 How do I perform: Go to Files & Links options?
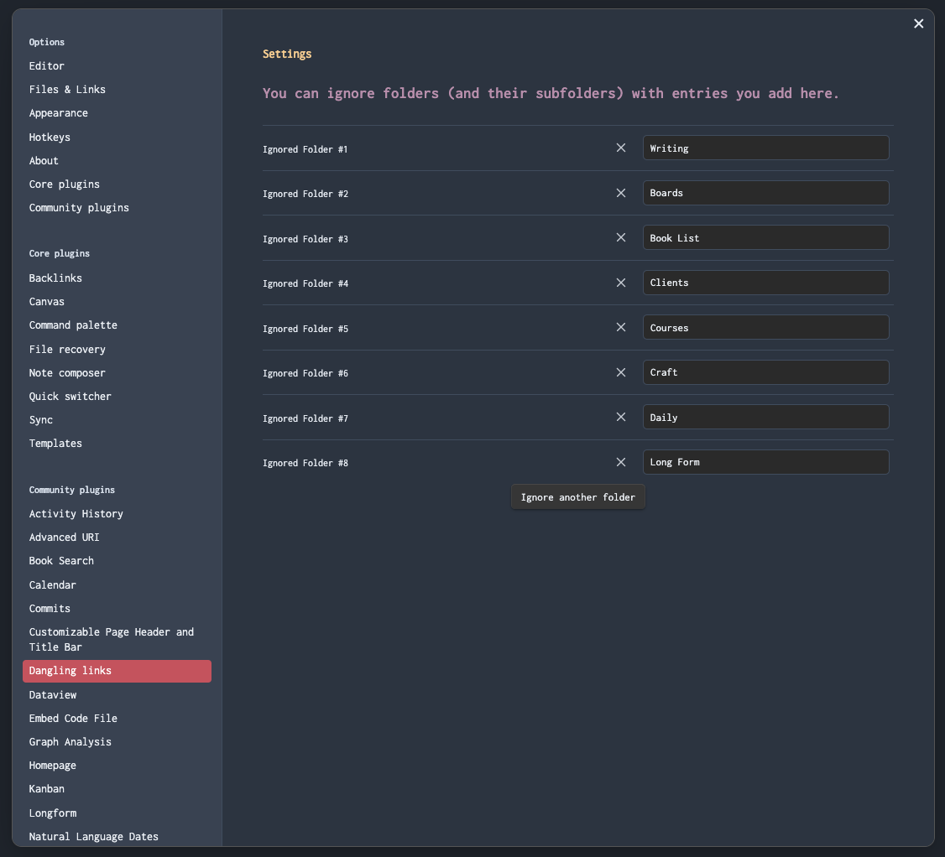click(x=67, y=89)
